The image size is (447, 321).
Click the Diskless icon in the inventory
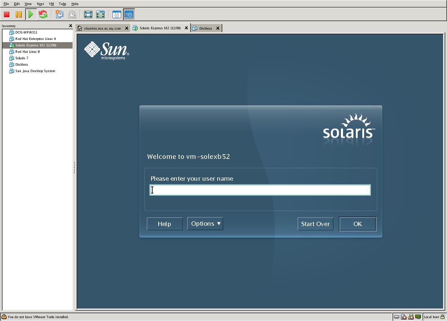(11, 65)
